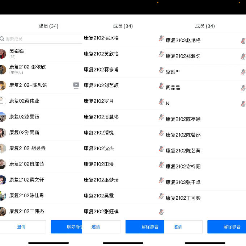The height and width of the screenshot is (246, 246).
Task: Toggle the microphone for 康复2102田漫
Action: 161,164
